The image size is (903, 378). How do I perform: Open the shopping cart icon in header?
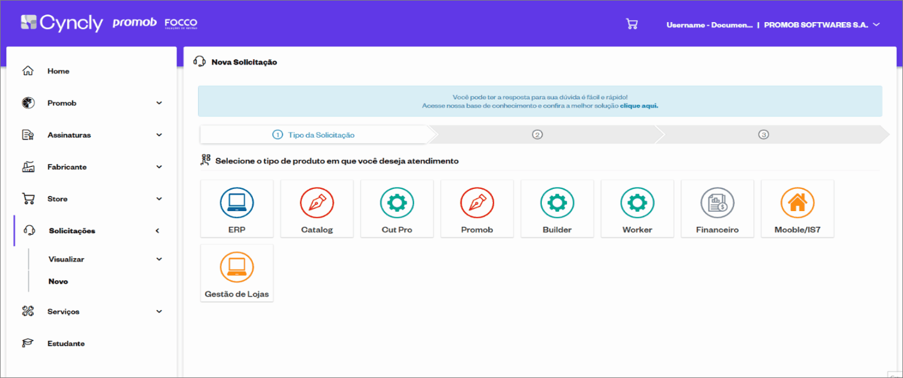click(632, 24)
